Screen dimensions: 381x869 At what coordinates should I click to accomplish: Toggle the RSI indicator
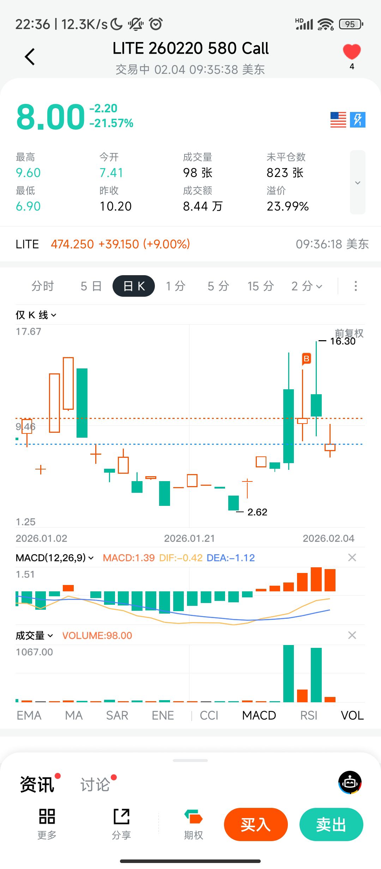(309, 715)
